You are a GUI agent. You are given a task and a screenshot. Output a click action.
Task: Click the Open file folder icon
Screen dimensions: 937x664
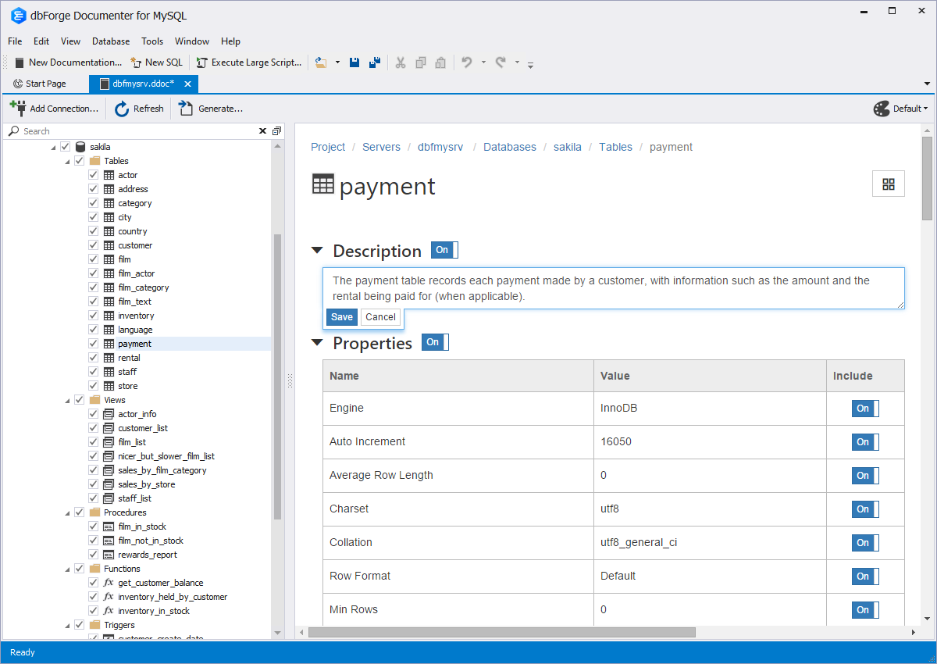(x=320, y=62)
